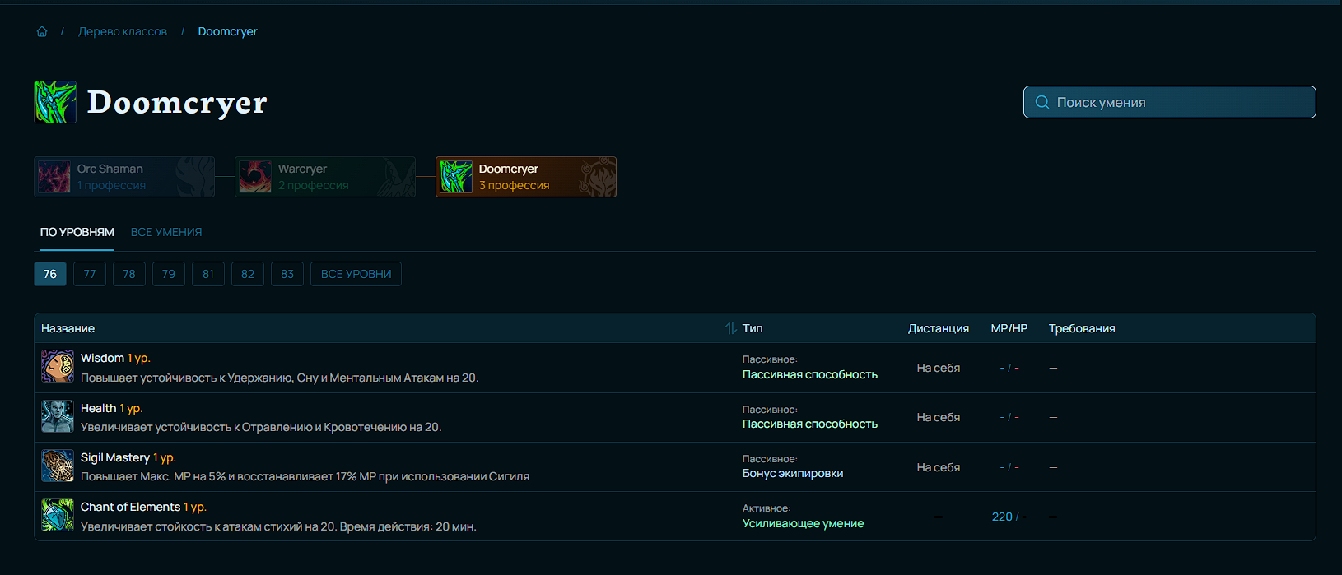The image size is (1342, 575).
Task: Select level 76 filter
Action: (50, 274)
